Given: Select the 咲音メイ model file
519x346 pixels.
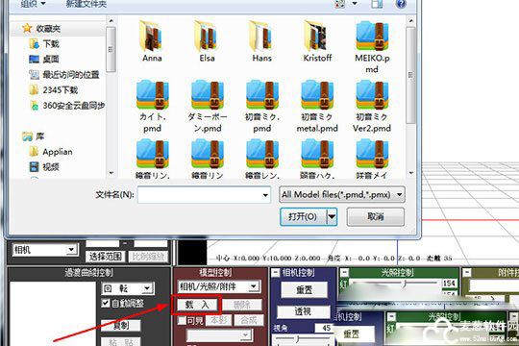Looking at the screenshot, I should point(372,159).
